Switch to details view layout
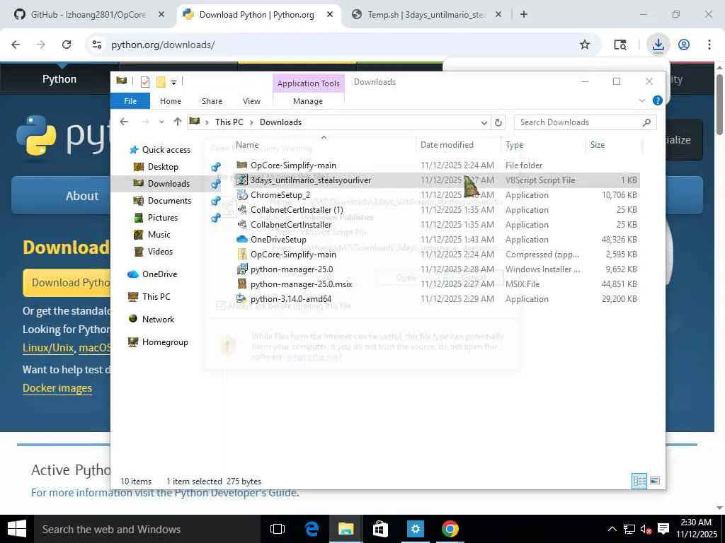725x543 pixels. click(639, 481)
